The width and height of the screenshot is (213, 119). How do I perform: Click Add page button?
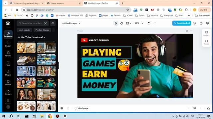(x=82, y=108)
